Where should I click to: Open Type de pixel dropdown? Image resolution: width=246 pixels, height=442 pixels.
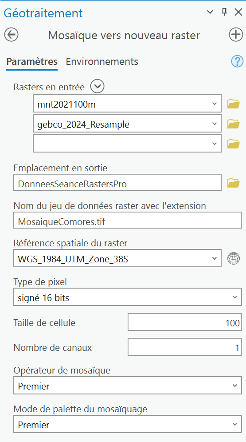(x=235, y=297)
